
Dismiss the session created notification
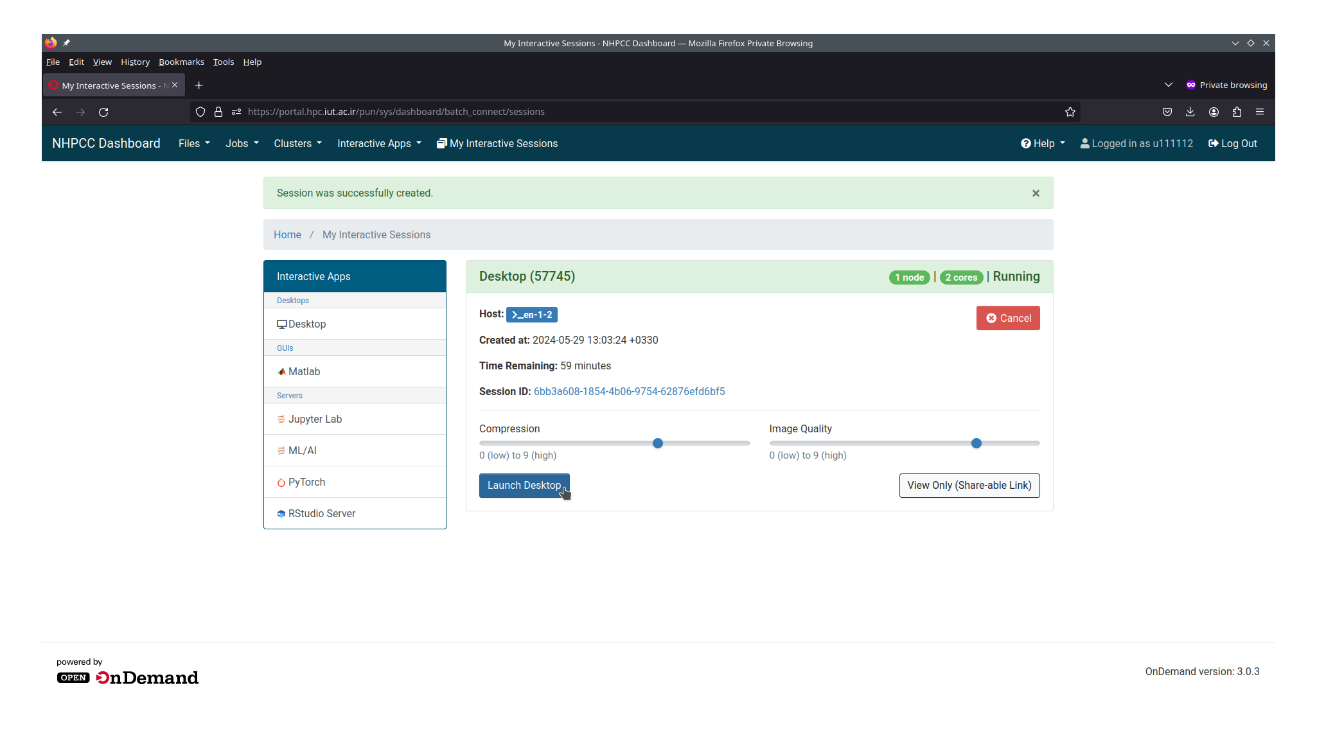pos(1036,193)
